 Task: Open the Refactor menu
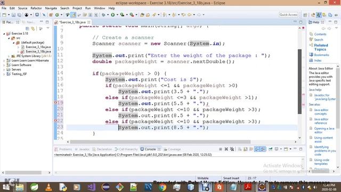click(x=36, y=9)
